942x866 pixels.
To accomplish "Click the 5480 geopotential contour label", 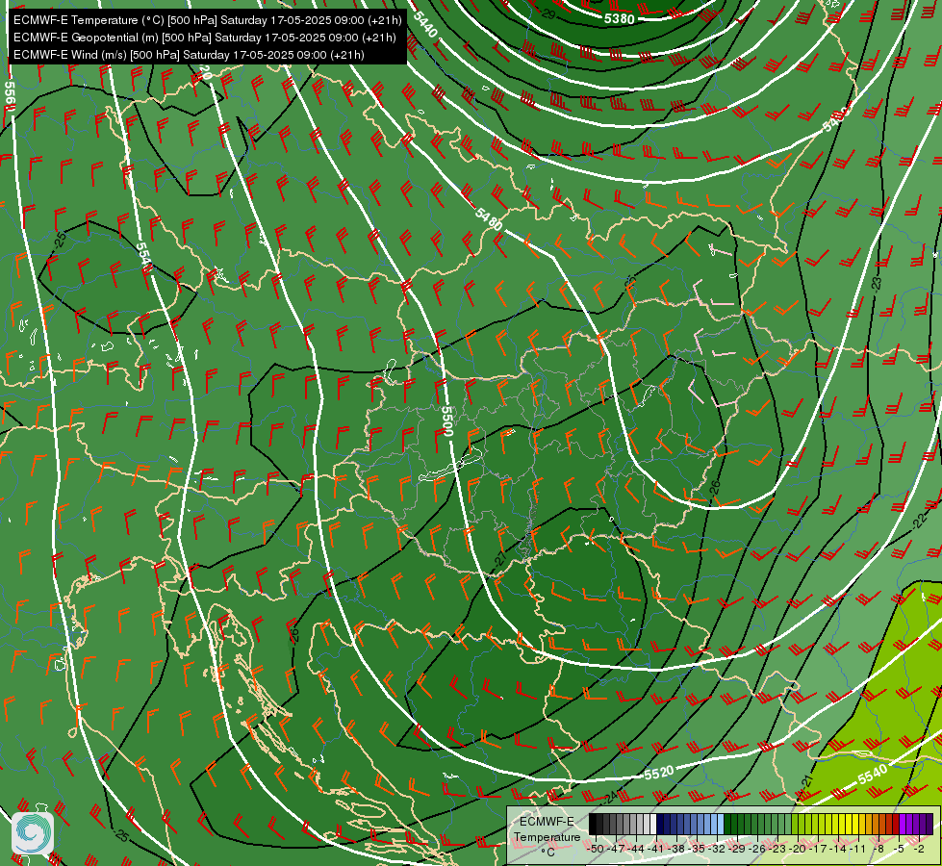I will click(489, 218).
